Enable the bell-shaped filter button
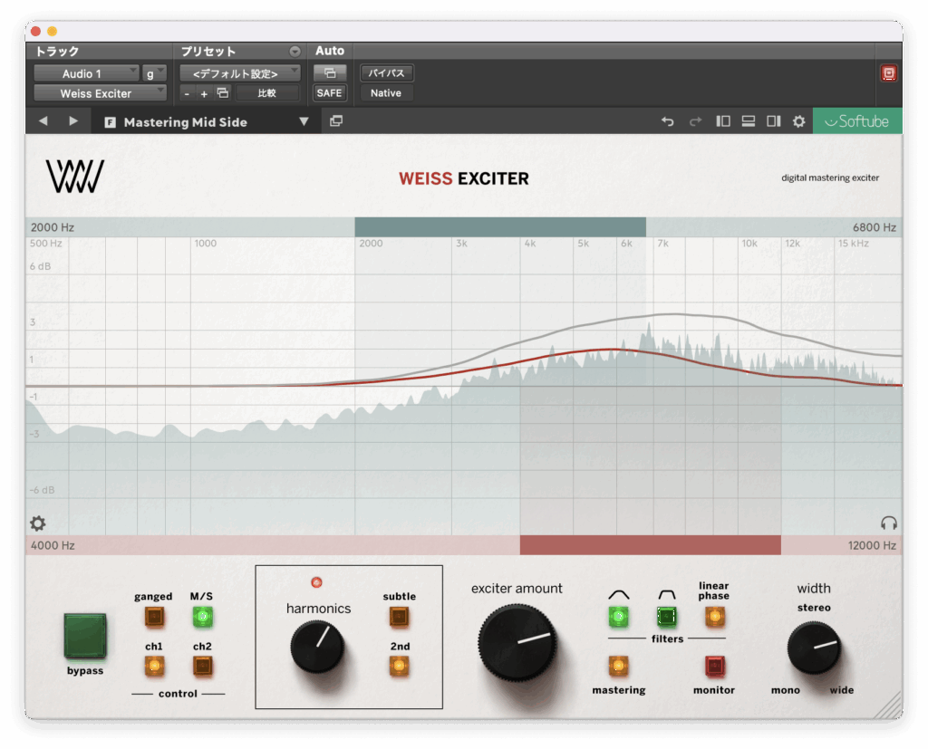 pos(618,617)
